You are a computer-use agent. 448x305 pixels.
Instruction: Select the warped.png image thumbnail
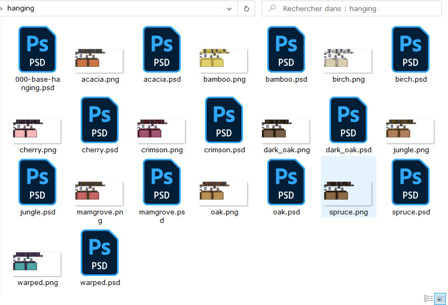click(x=37, y=263)
